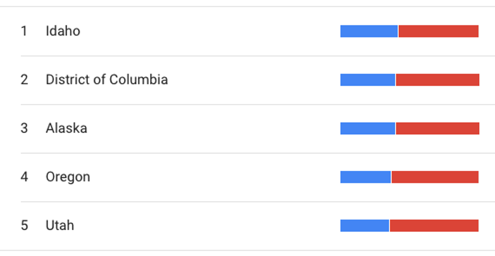495x256 pixels.
Task: Click the blue part of Utah's bar
Action: (364, 226)
